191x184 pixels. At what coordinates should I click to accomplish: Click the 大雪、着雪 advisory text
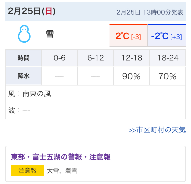tap(62, 171)
